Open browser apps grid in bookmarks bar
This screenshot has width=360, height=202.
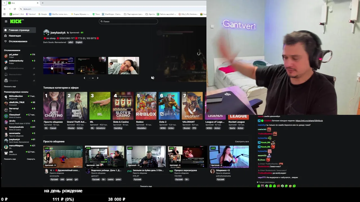(4, 14)
